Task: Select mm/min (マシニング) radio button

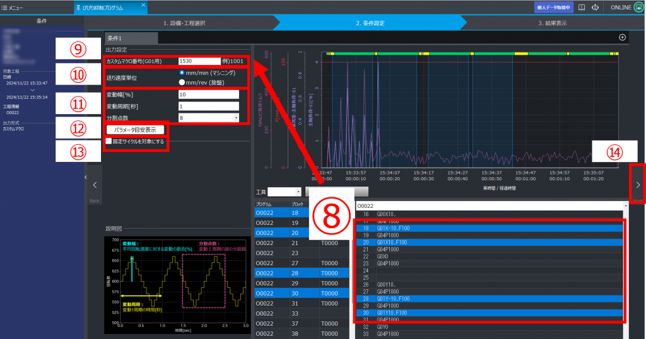Action: coord(182,72)
